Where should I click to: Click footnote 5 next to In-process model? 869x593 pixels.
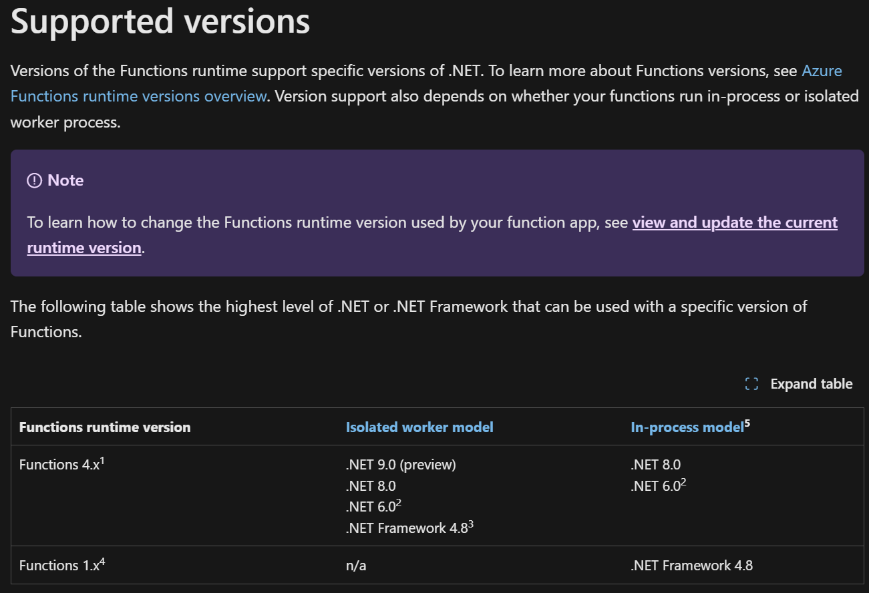(x=747, y=423)
